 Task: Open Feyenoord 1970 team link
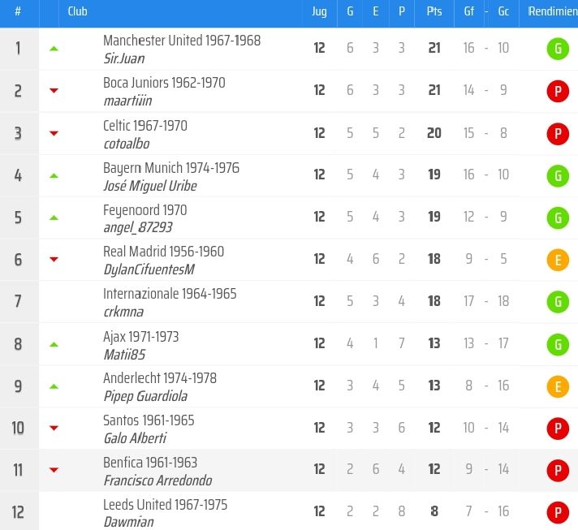[144, 209]
